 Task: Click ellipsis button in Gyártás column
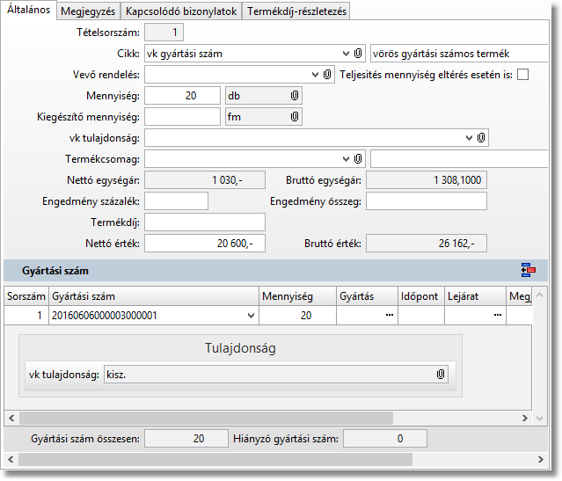pos(389,316)
